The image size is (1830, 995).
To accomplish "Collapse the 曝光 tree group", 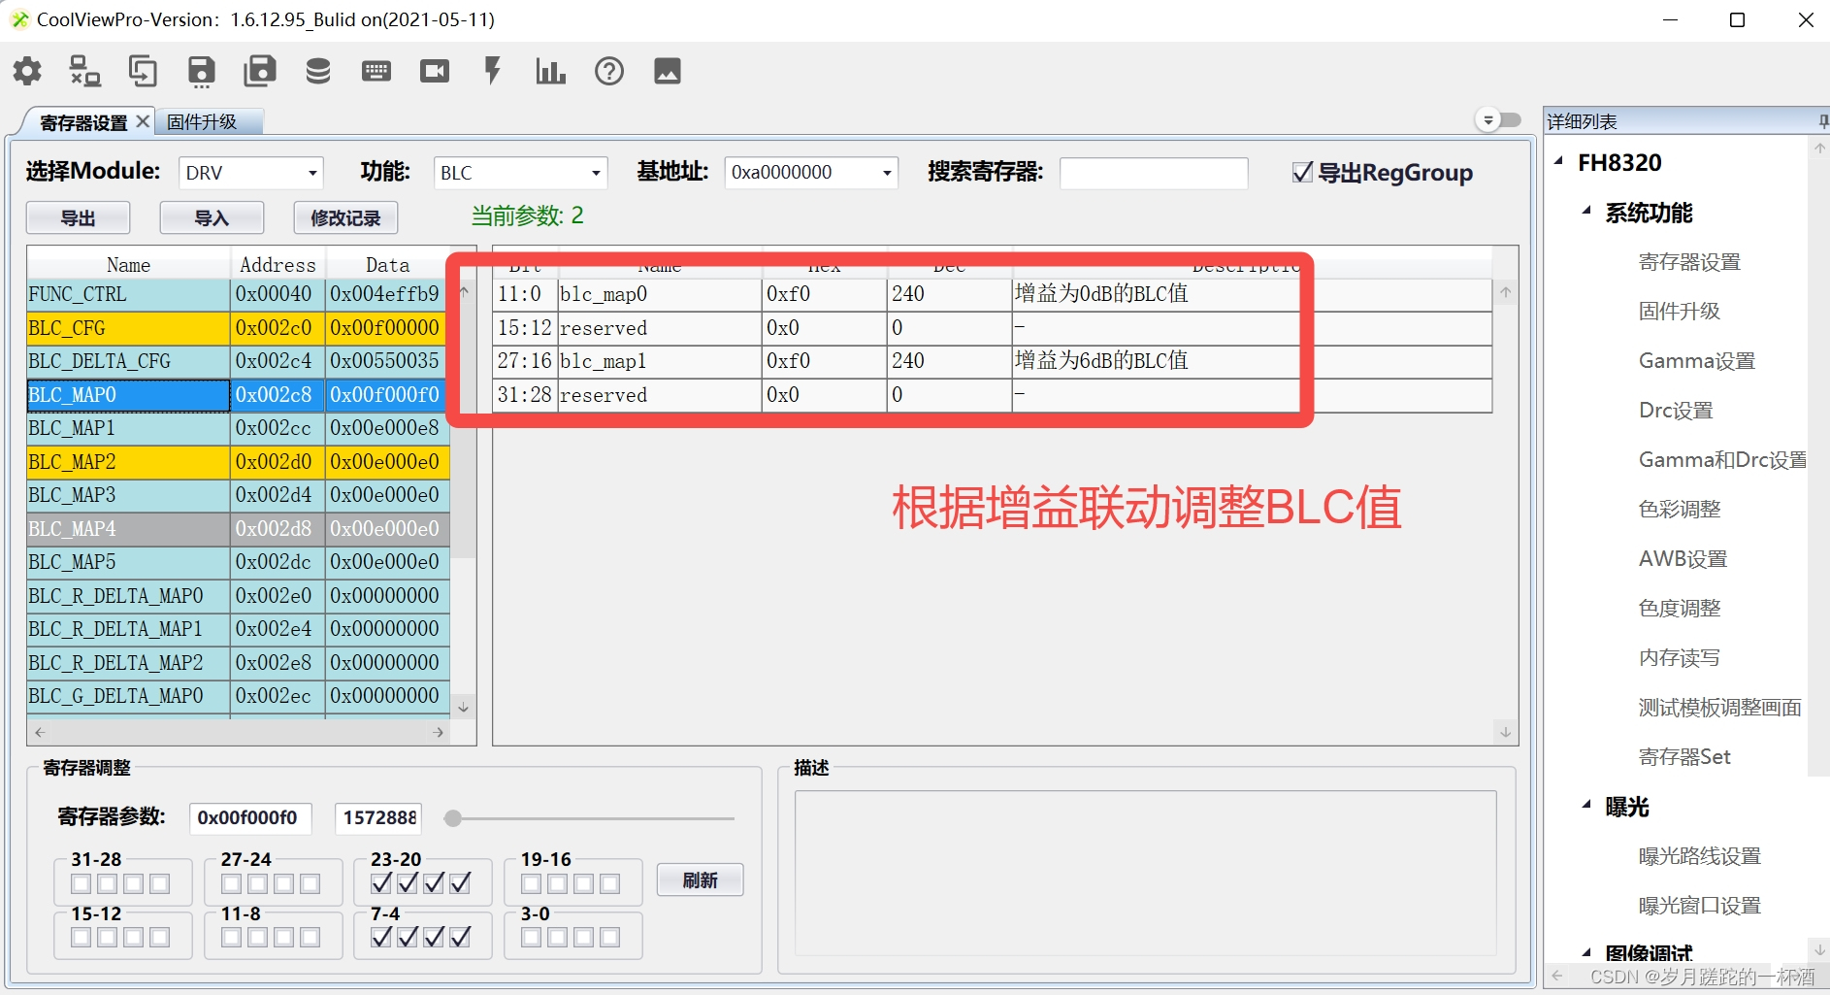I will coord(1586,805).
